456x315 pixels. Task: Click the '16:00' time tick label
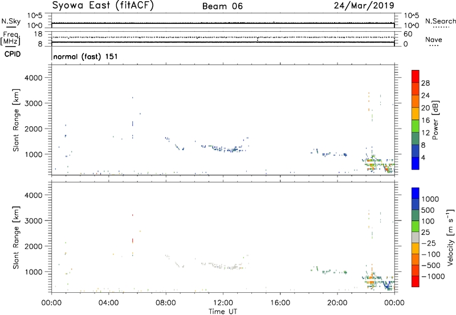(280, 303)
